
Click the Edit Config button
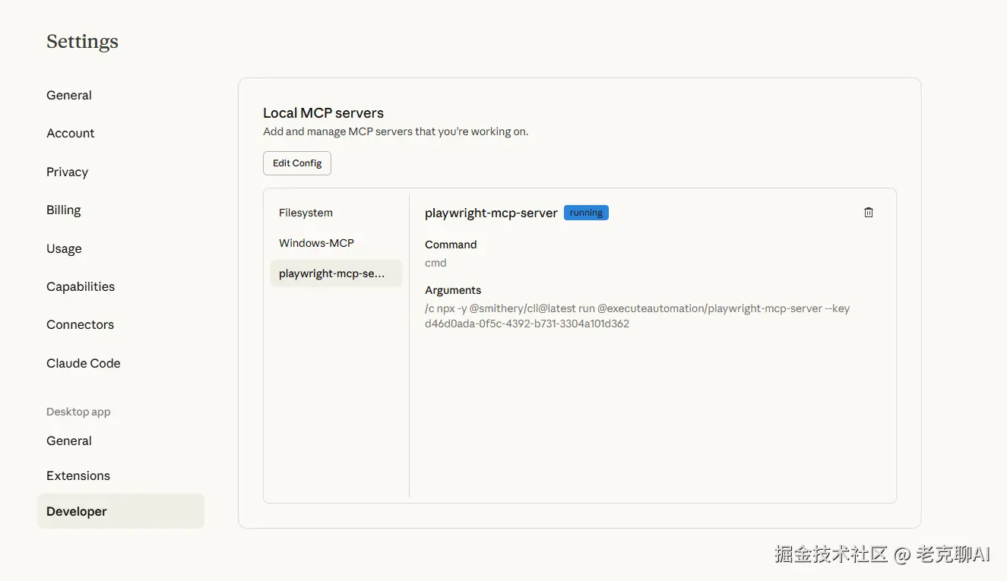(x=297, y=163)
